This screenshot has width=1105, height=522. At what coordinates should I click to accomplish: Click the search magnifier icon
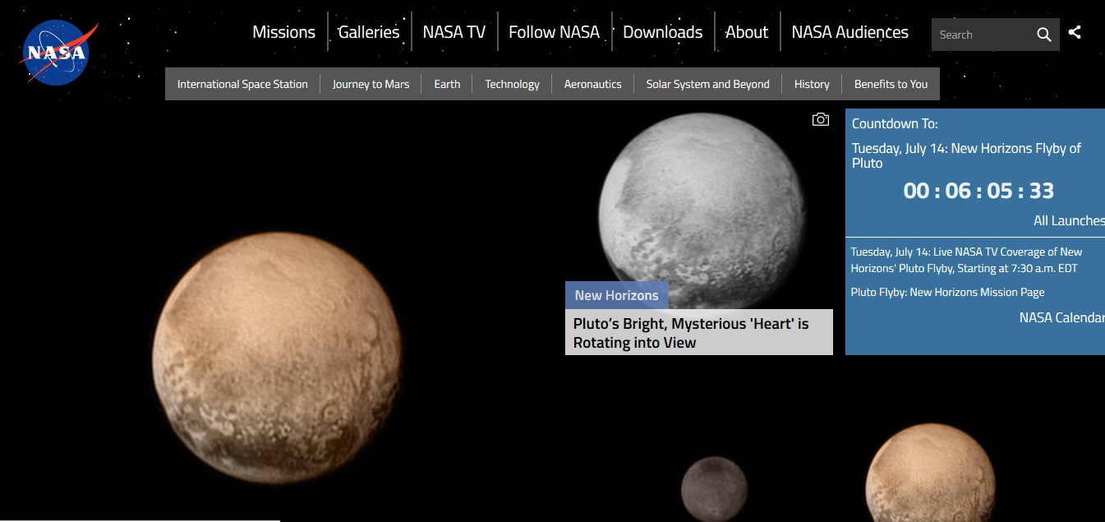[1043, 35]
